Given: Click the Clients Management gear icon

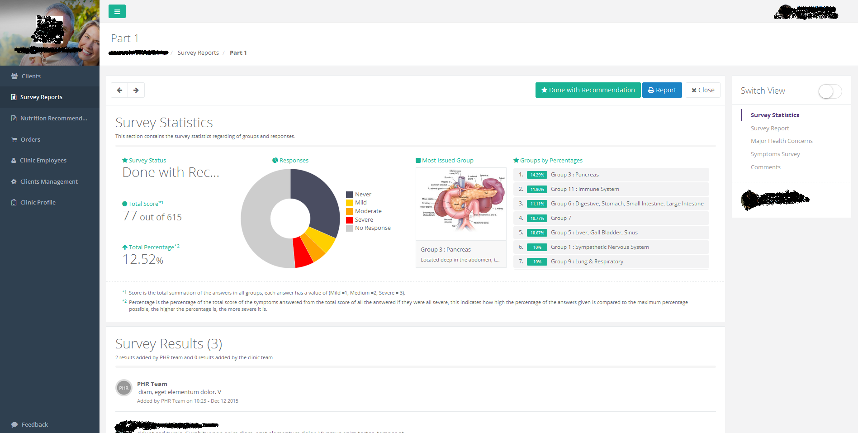Looking at the screenshot, I should coord(14,182).
